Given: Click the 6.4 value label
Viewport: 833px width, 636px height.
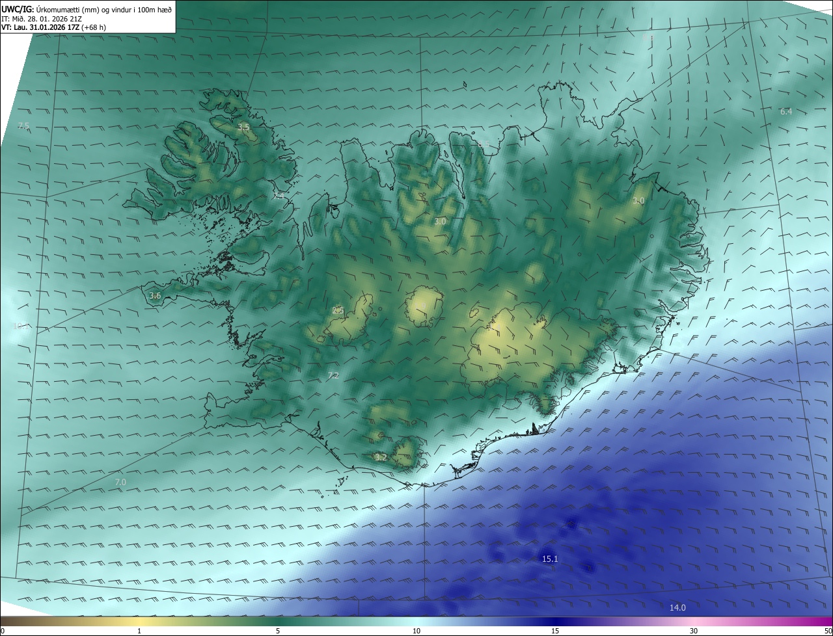Looking at the screenshot, I should 786,111.
